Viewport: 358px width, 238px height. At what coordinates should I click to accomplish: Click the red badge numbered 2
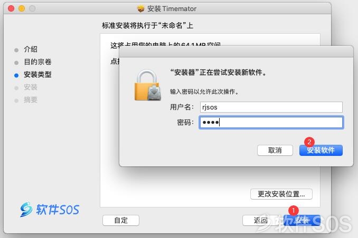[309, 142]
